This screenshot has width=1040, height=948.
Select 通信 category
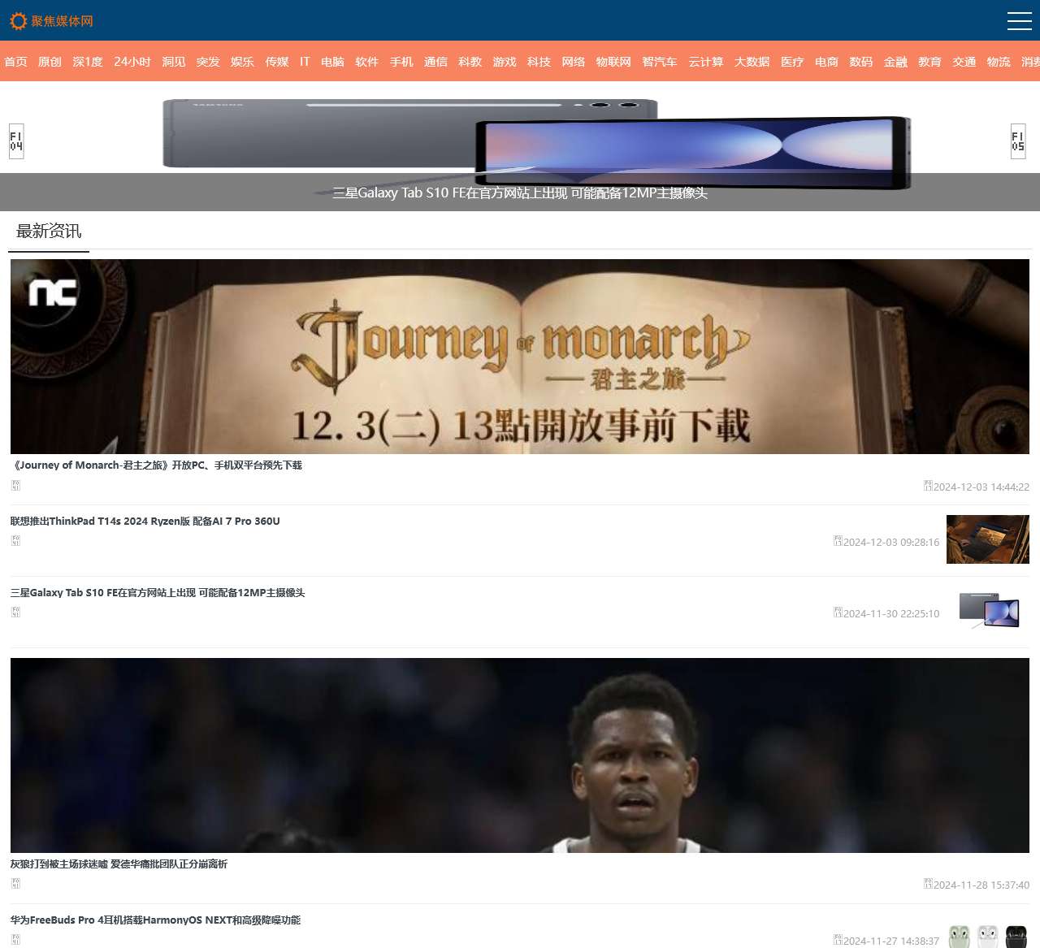point(435,62)
